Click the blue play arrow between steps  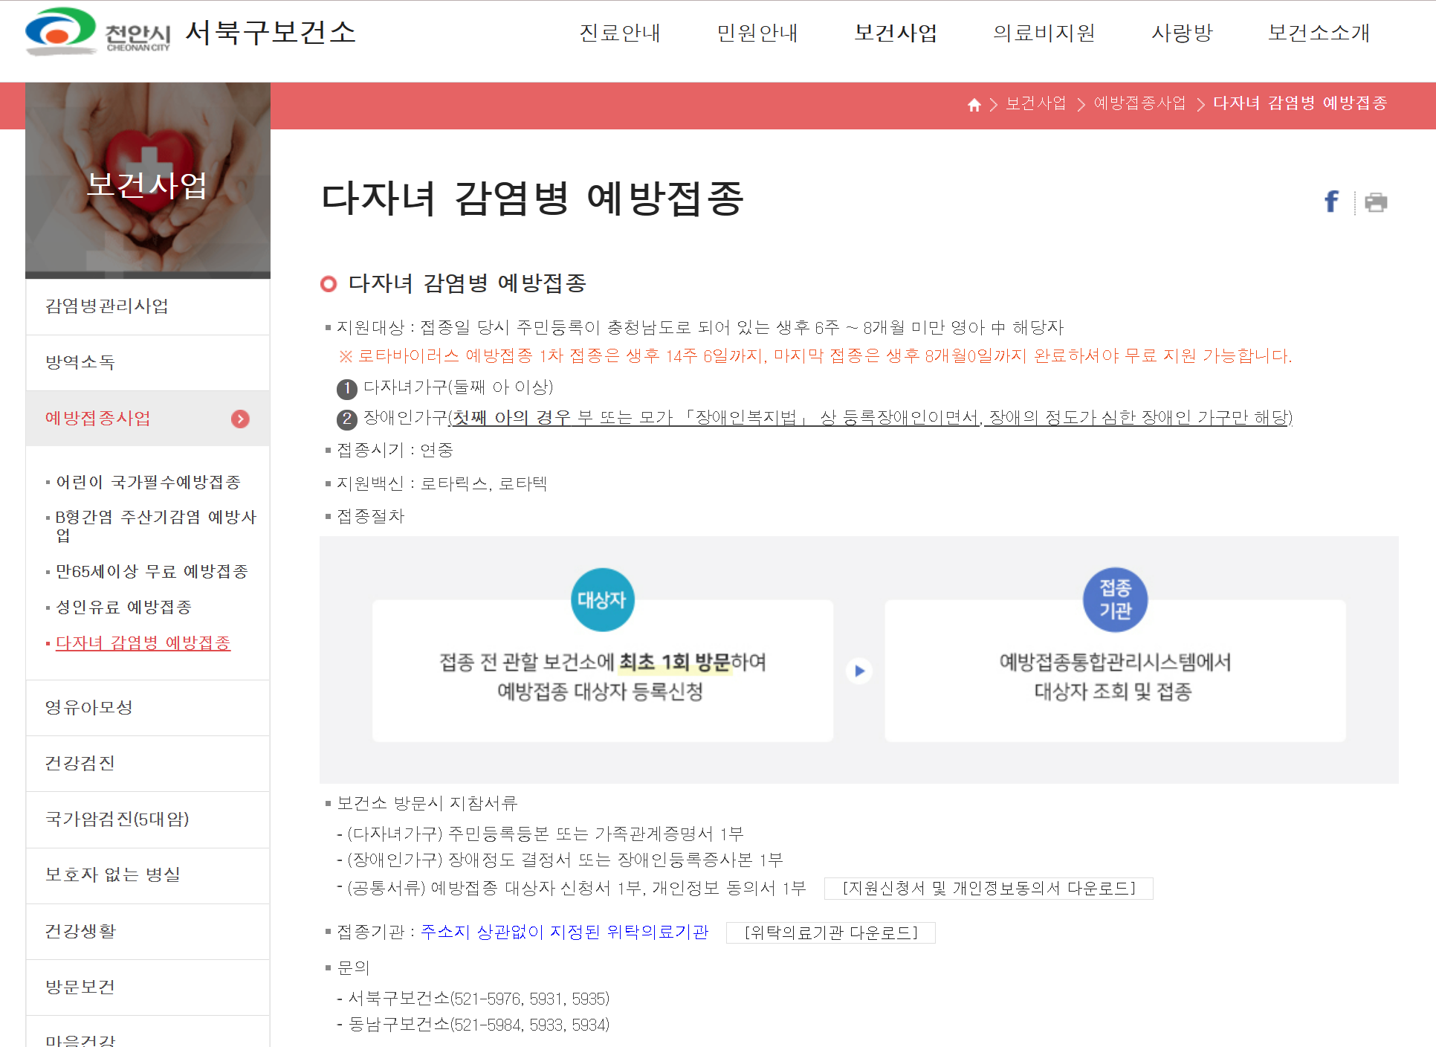click(x=859, y=671)
